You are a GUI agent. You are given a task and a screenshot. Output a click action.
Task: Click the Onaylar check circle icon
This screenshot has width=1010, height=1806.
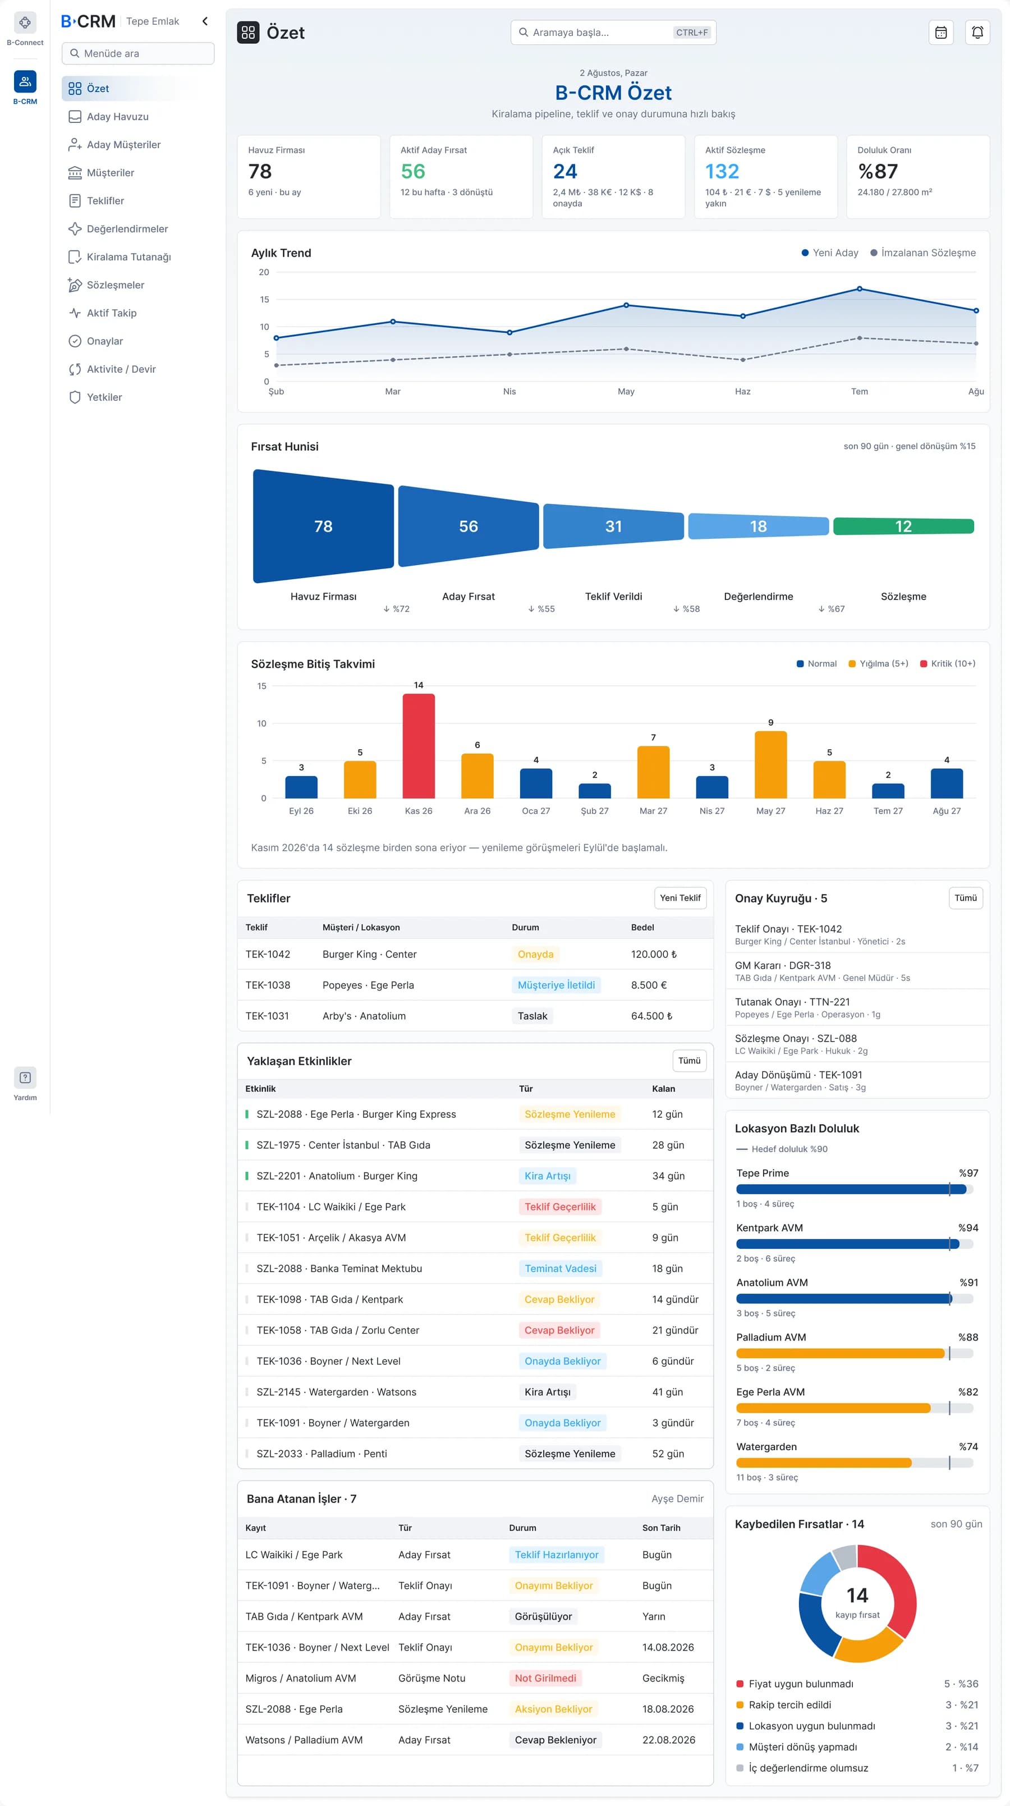click(x=75, y=341)
